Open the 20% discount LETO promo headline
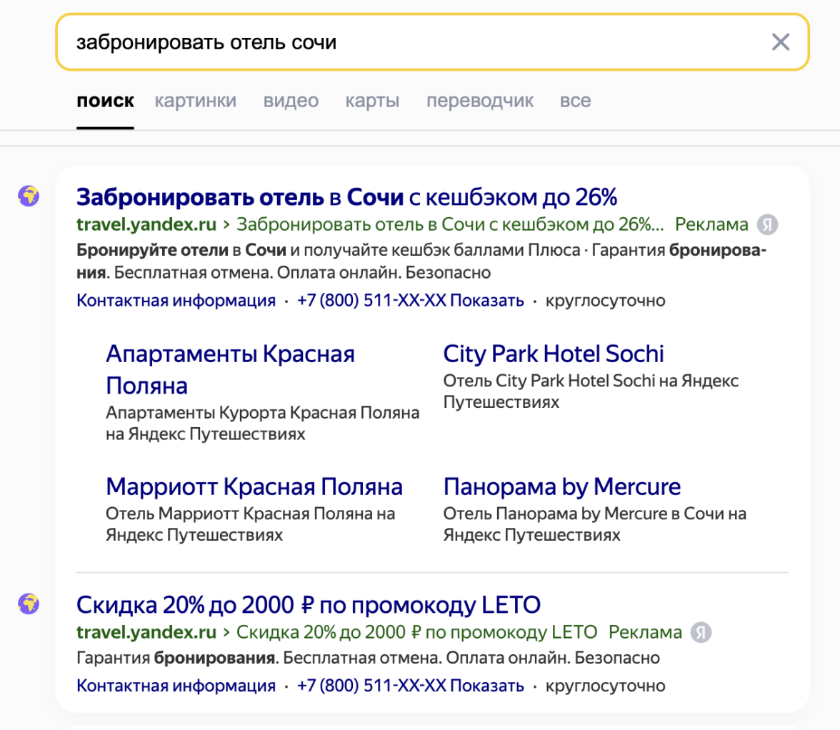 click(x=308, y=605)
